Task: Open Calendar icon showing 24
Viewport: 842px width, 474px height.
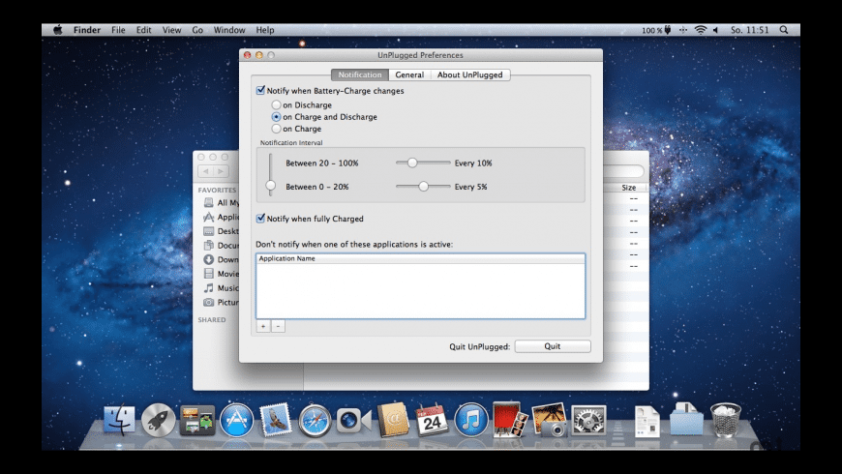Action: tap(433, 420)
